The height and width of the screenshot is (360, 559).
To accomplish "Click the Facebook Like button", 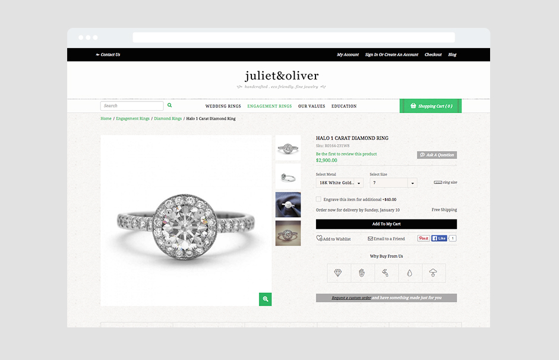I will [x=439, y=238].
